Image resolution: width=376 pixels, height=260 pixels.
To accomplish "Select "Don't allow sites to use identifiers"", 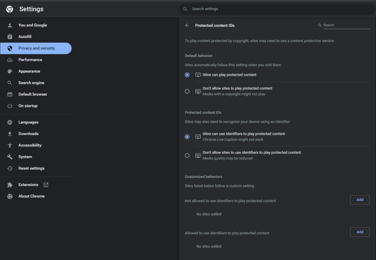I will point(187,155).
